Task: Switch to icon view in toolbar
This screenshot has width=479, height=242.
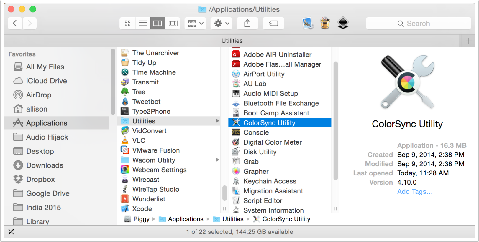Action: click(x=127, y=23)
